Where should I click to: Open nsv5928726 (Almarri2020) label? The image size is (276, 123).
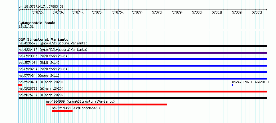click(41, 88)
